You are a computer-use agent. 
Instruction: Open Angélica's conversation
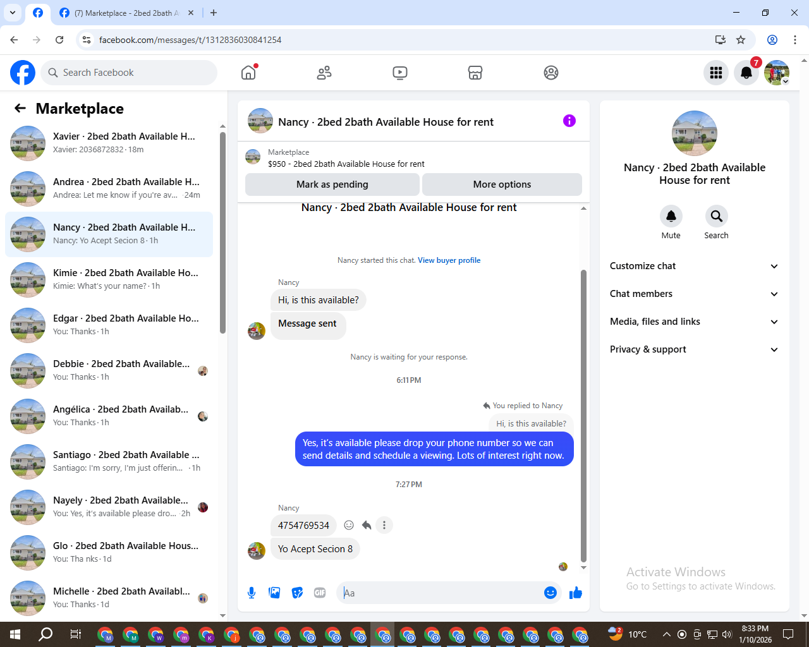coord(109,416)
